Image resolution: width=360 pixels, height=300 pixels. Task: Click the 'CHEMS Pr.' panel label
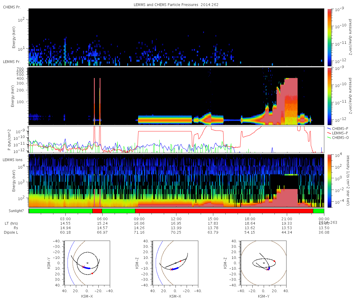12,7
